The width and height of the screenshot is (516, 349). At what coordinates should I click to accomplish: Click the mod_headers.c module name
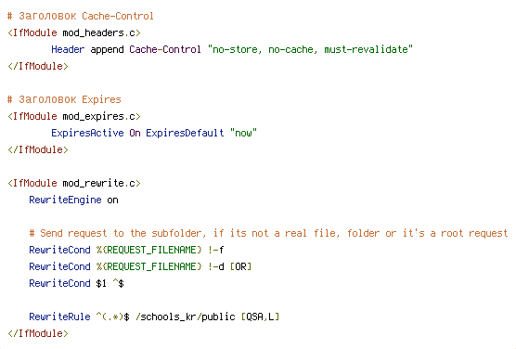(98, 32)
